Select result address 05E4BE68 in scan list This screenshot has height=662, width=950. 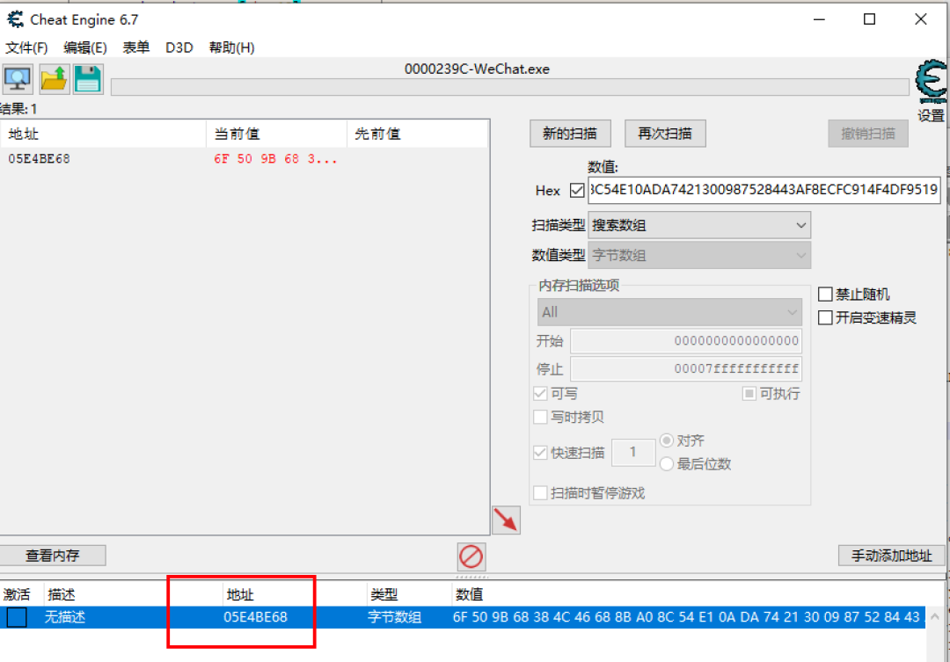(x=40, y=159)
